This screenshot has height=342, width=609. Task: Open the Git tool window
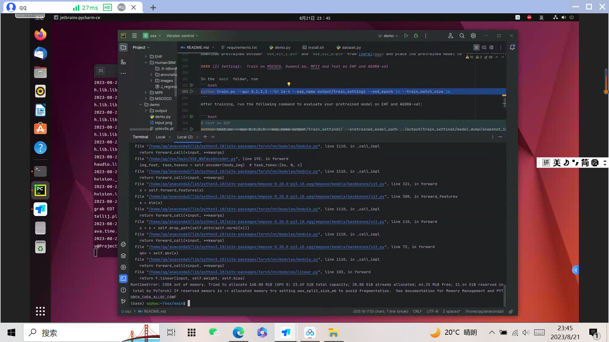click(123, 301)
